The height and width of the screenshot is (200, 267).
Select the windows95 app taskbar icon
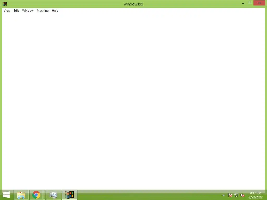pos(69,195)
